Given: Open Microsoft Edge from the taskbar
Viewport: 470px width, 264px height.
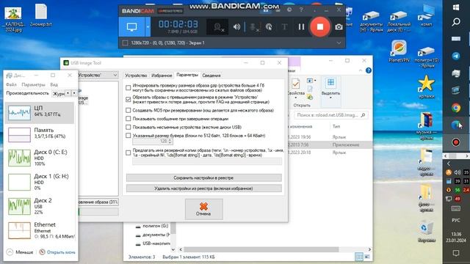Looking at the screenshot, I should (456, 125).
